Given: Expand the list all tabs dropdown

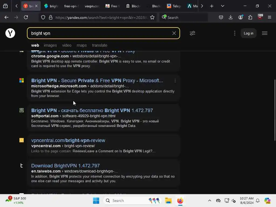Looking at the screenshot, I should 222,6.
